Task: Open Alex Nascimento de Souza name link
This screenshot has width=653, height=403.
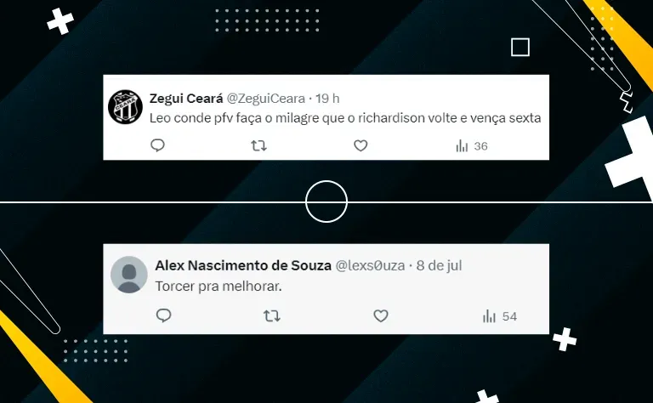Action: (x=243, y=265)
